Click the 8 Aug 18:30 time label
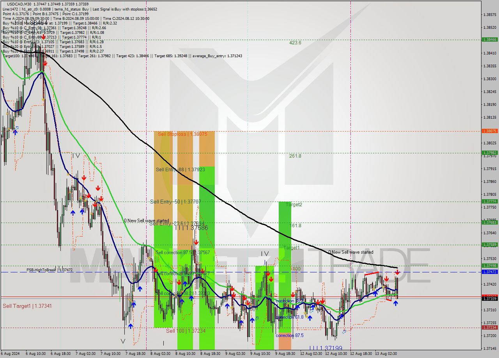The image size is (499, 358). [x=211, y=354]
